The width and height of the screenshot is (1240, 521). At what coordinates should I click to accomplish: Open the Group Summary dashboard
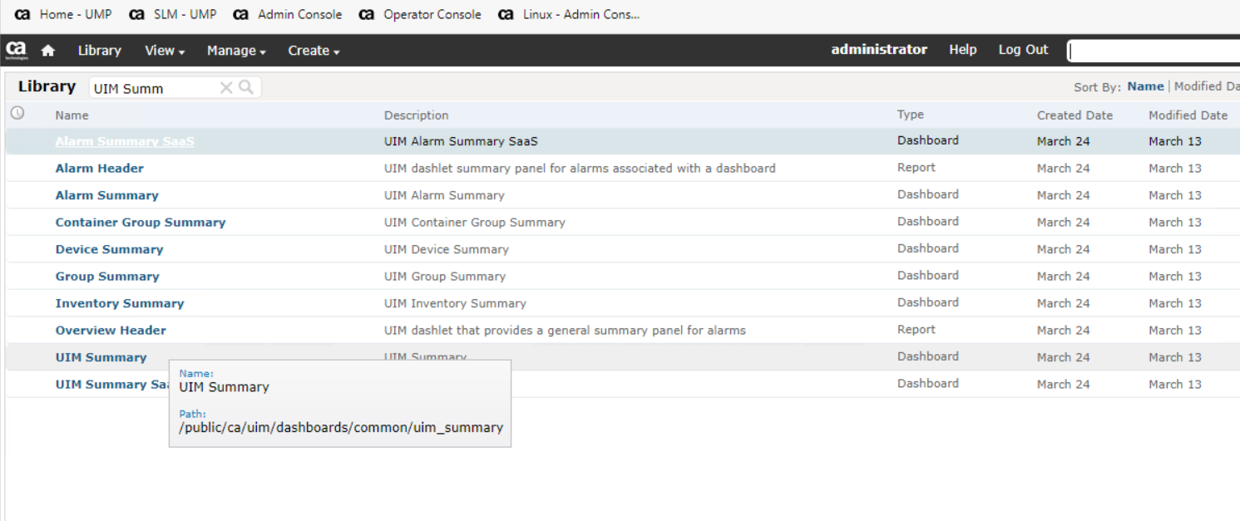(x=107, y=276)
